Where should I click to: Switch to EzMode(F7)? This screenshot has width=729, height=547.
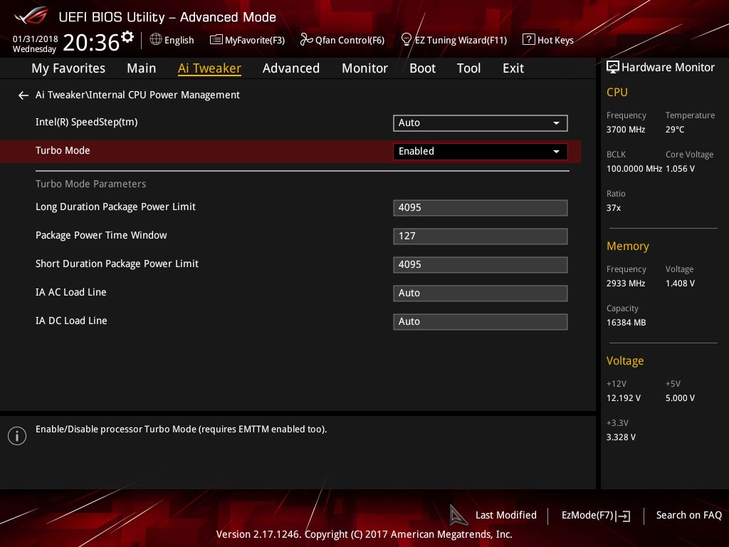[595, 515]
